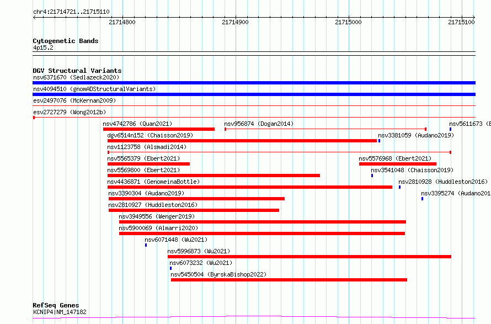Click the nsv5611673 label at right edge
The image size is (491, 324).
pyautogui.click(x=469, y=124)
